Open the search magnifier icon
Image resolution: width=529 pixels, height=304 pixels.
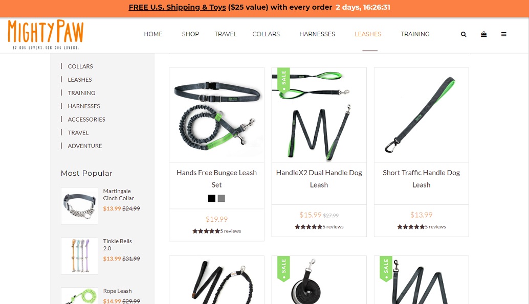click(464, 34)
